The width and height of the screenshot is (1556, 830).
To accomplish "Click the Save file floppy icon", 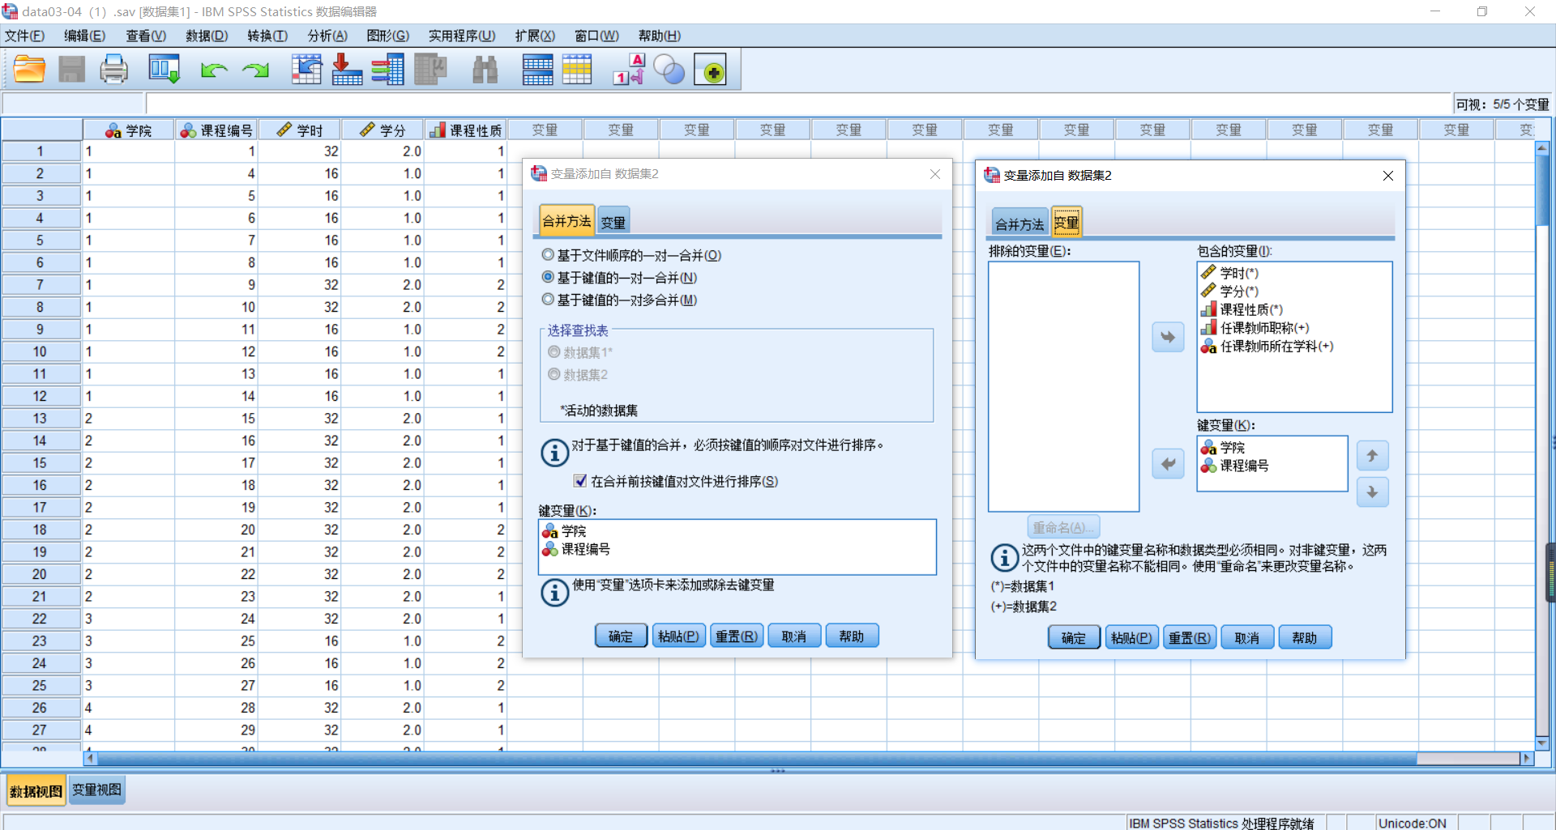I will tap(71, 70).
